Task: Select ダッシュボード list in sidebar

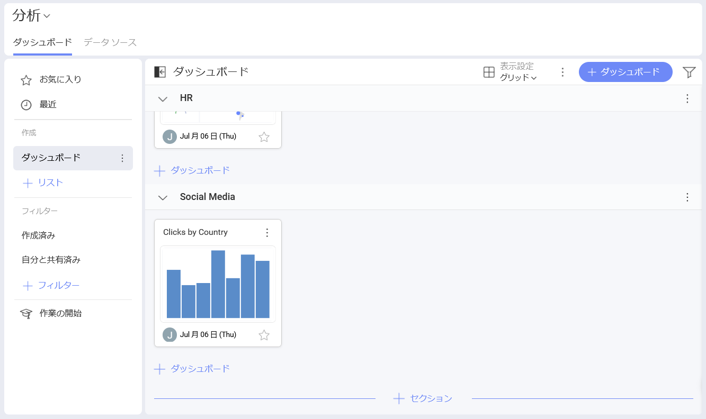Action: click(73, 158)
